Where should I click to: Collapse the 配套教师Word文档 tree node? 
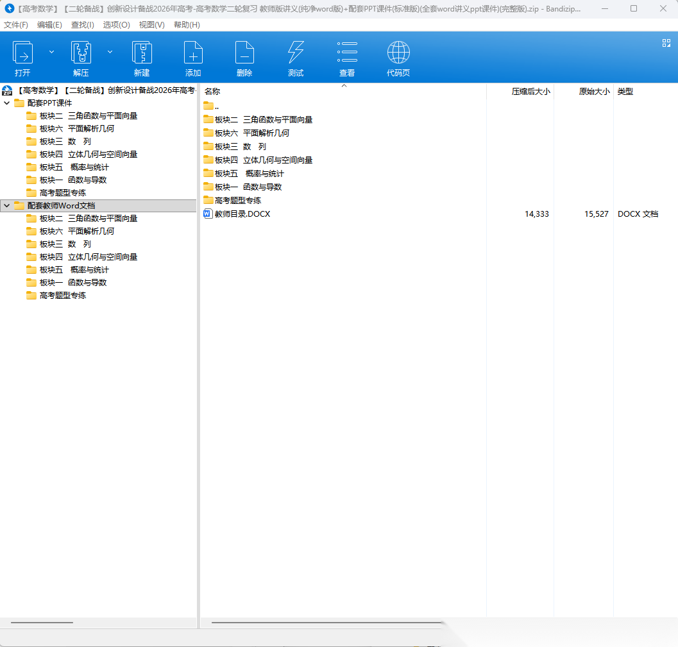click(x=7, y=206)
